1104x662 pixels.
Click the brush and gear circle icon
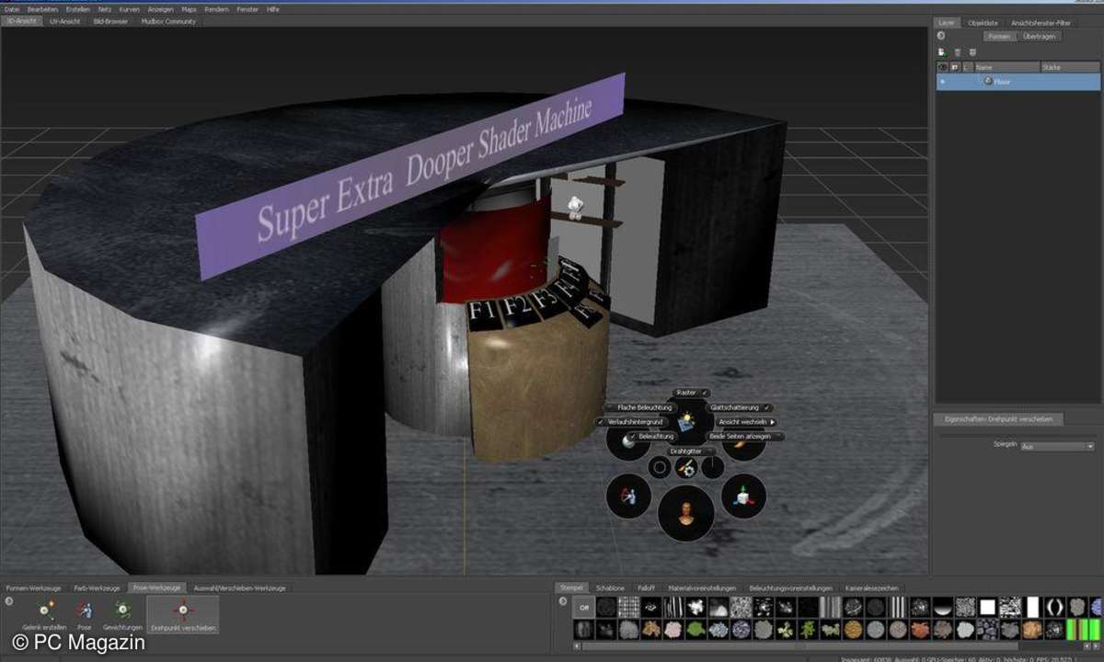[x=685, y=468]
